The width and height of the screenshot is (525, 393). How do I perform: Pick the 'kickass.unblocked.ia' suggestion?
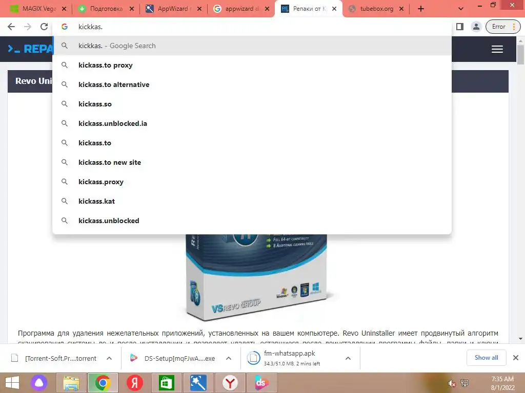pos(252,123)
